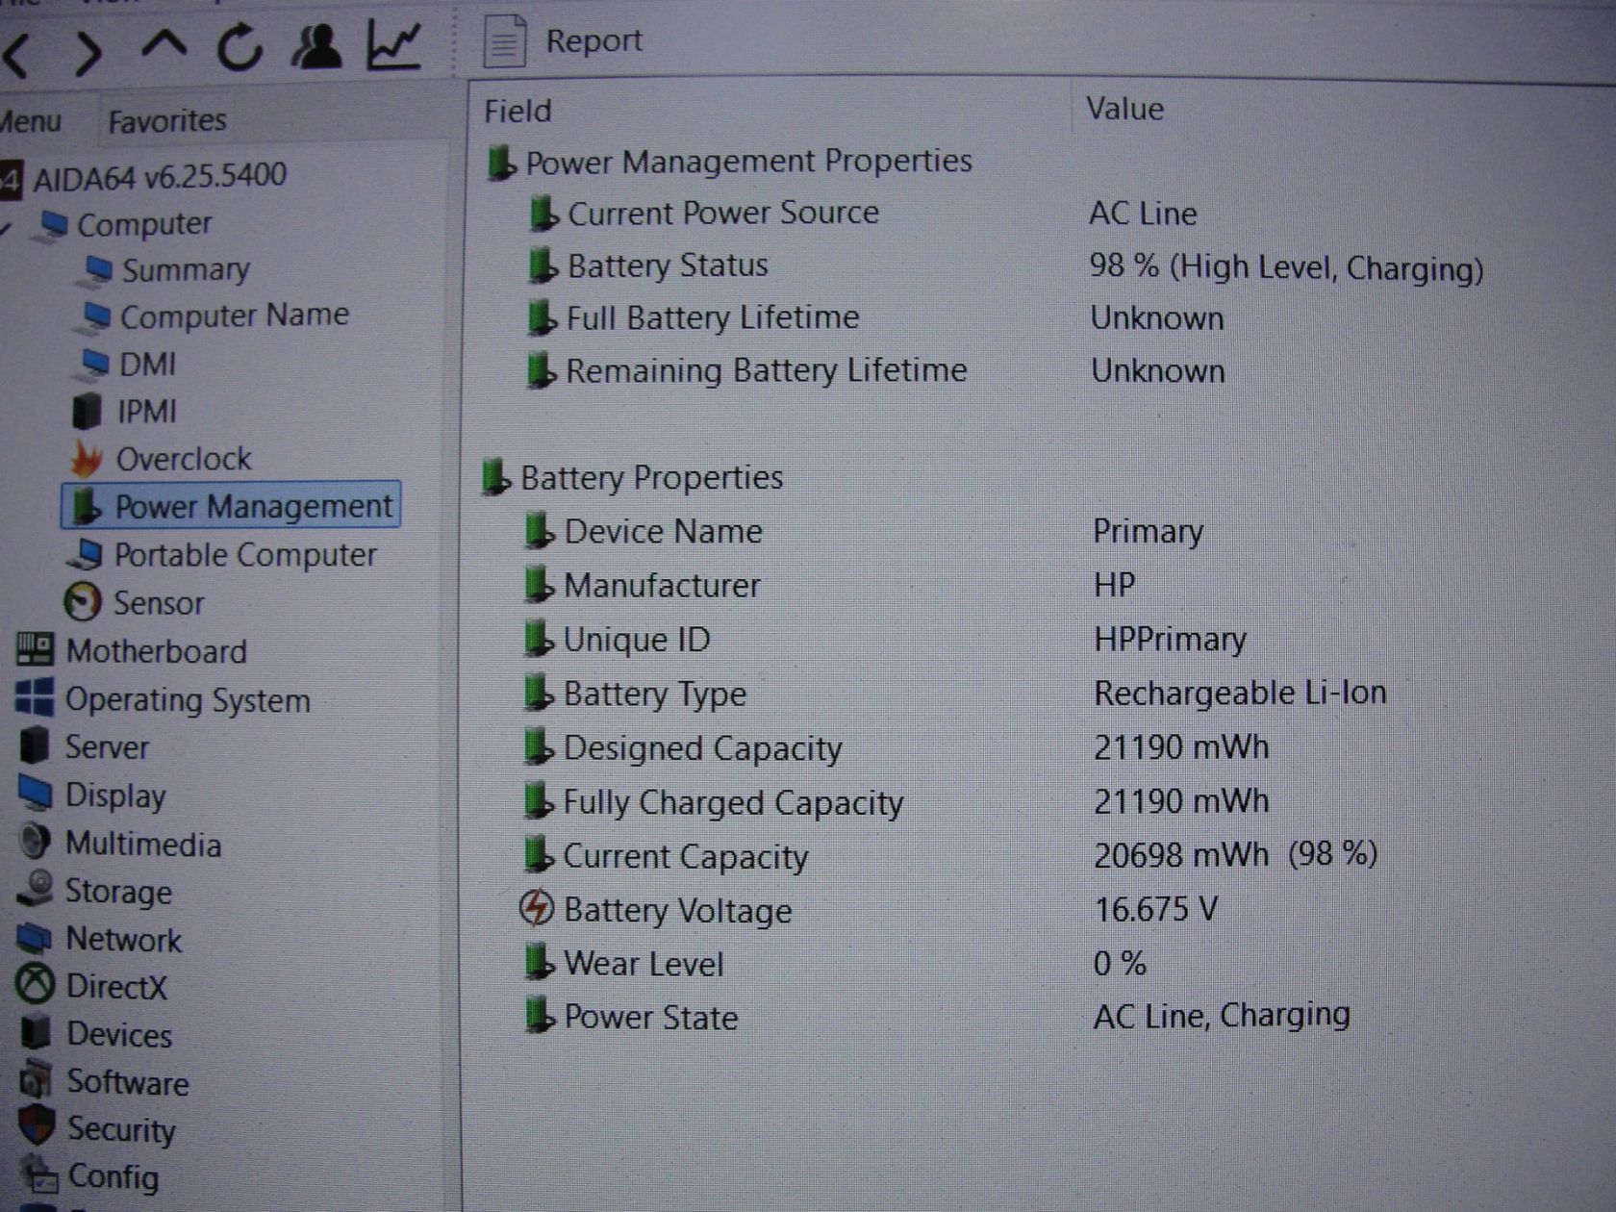Select the Designed Capacity row
This screenshot has width=1616, height=1212.
coord(896,747)
